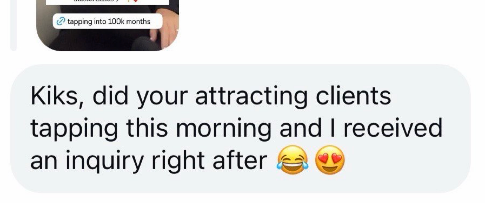Click the red heart emoji in the story caption

point(135,1)
